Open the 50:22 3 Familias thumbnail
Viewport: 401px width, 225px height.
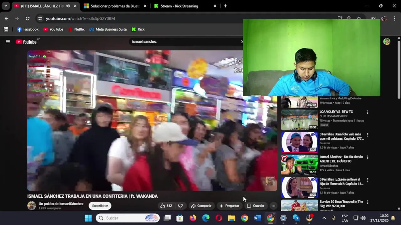(x=299, y=187)
